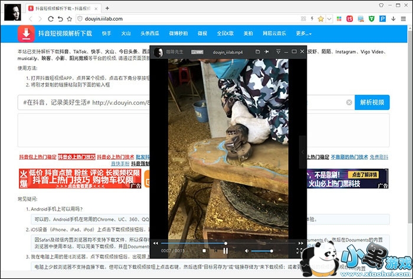Open the 免费刷抖 link

[379, 157]
